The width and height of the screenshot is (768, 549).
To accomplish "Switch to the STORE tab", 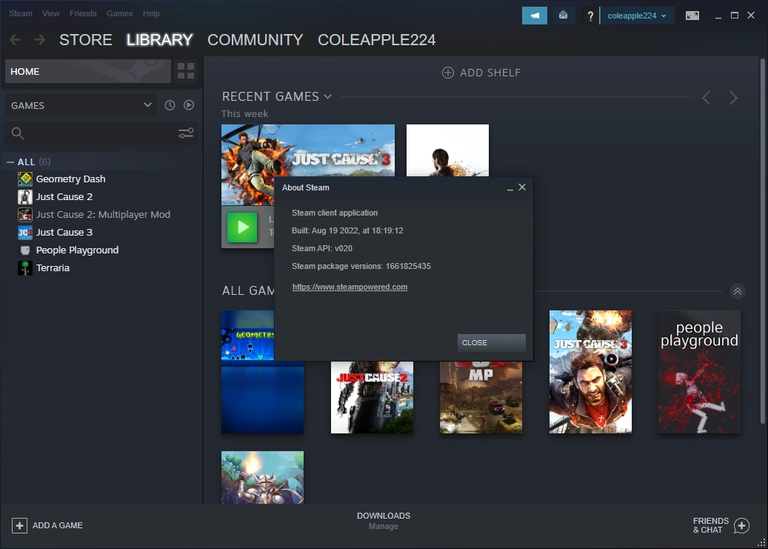I will (x=85, y=40).
